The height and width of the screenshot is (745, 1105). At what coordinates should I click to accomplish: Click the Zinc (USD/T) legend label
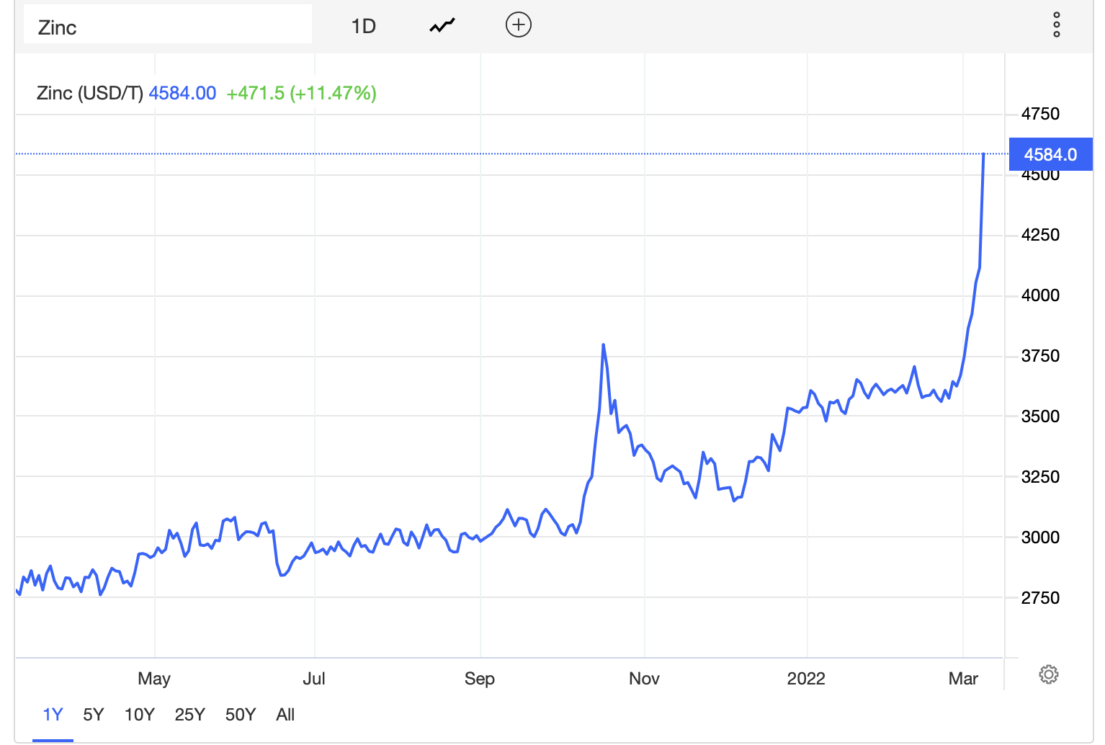point(90,93)
